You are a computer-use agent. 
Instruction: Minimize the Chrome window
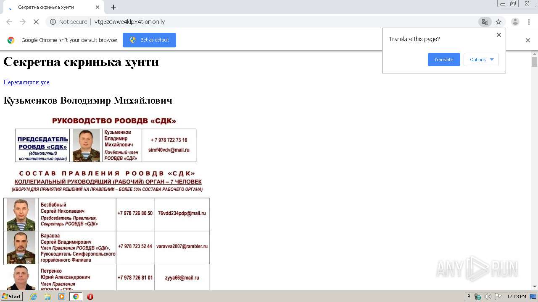(x=503, y=4)
